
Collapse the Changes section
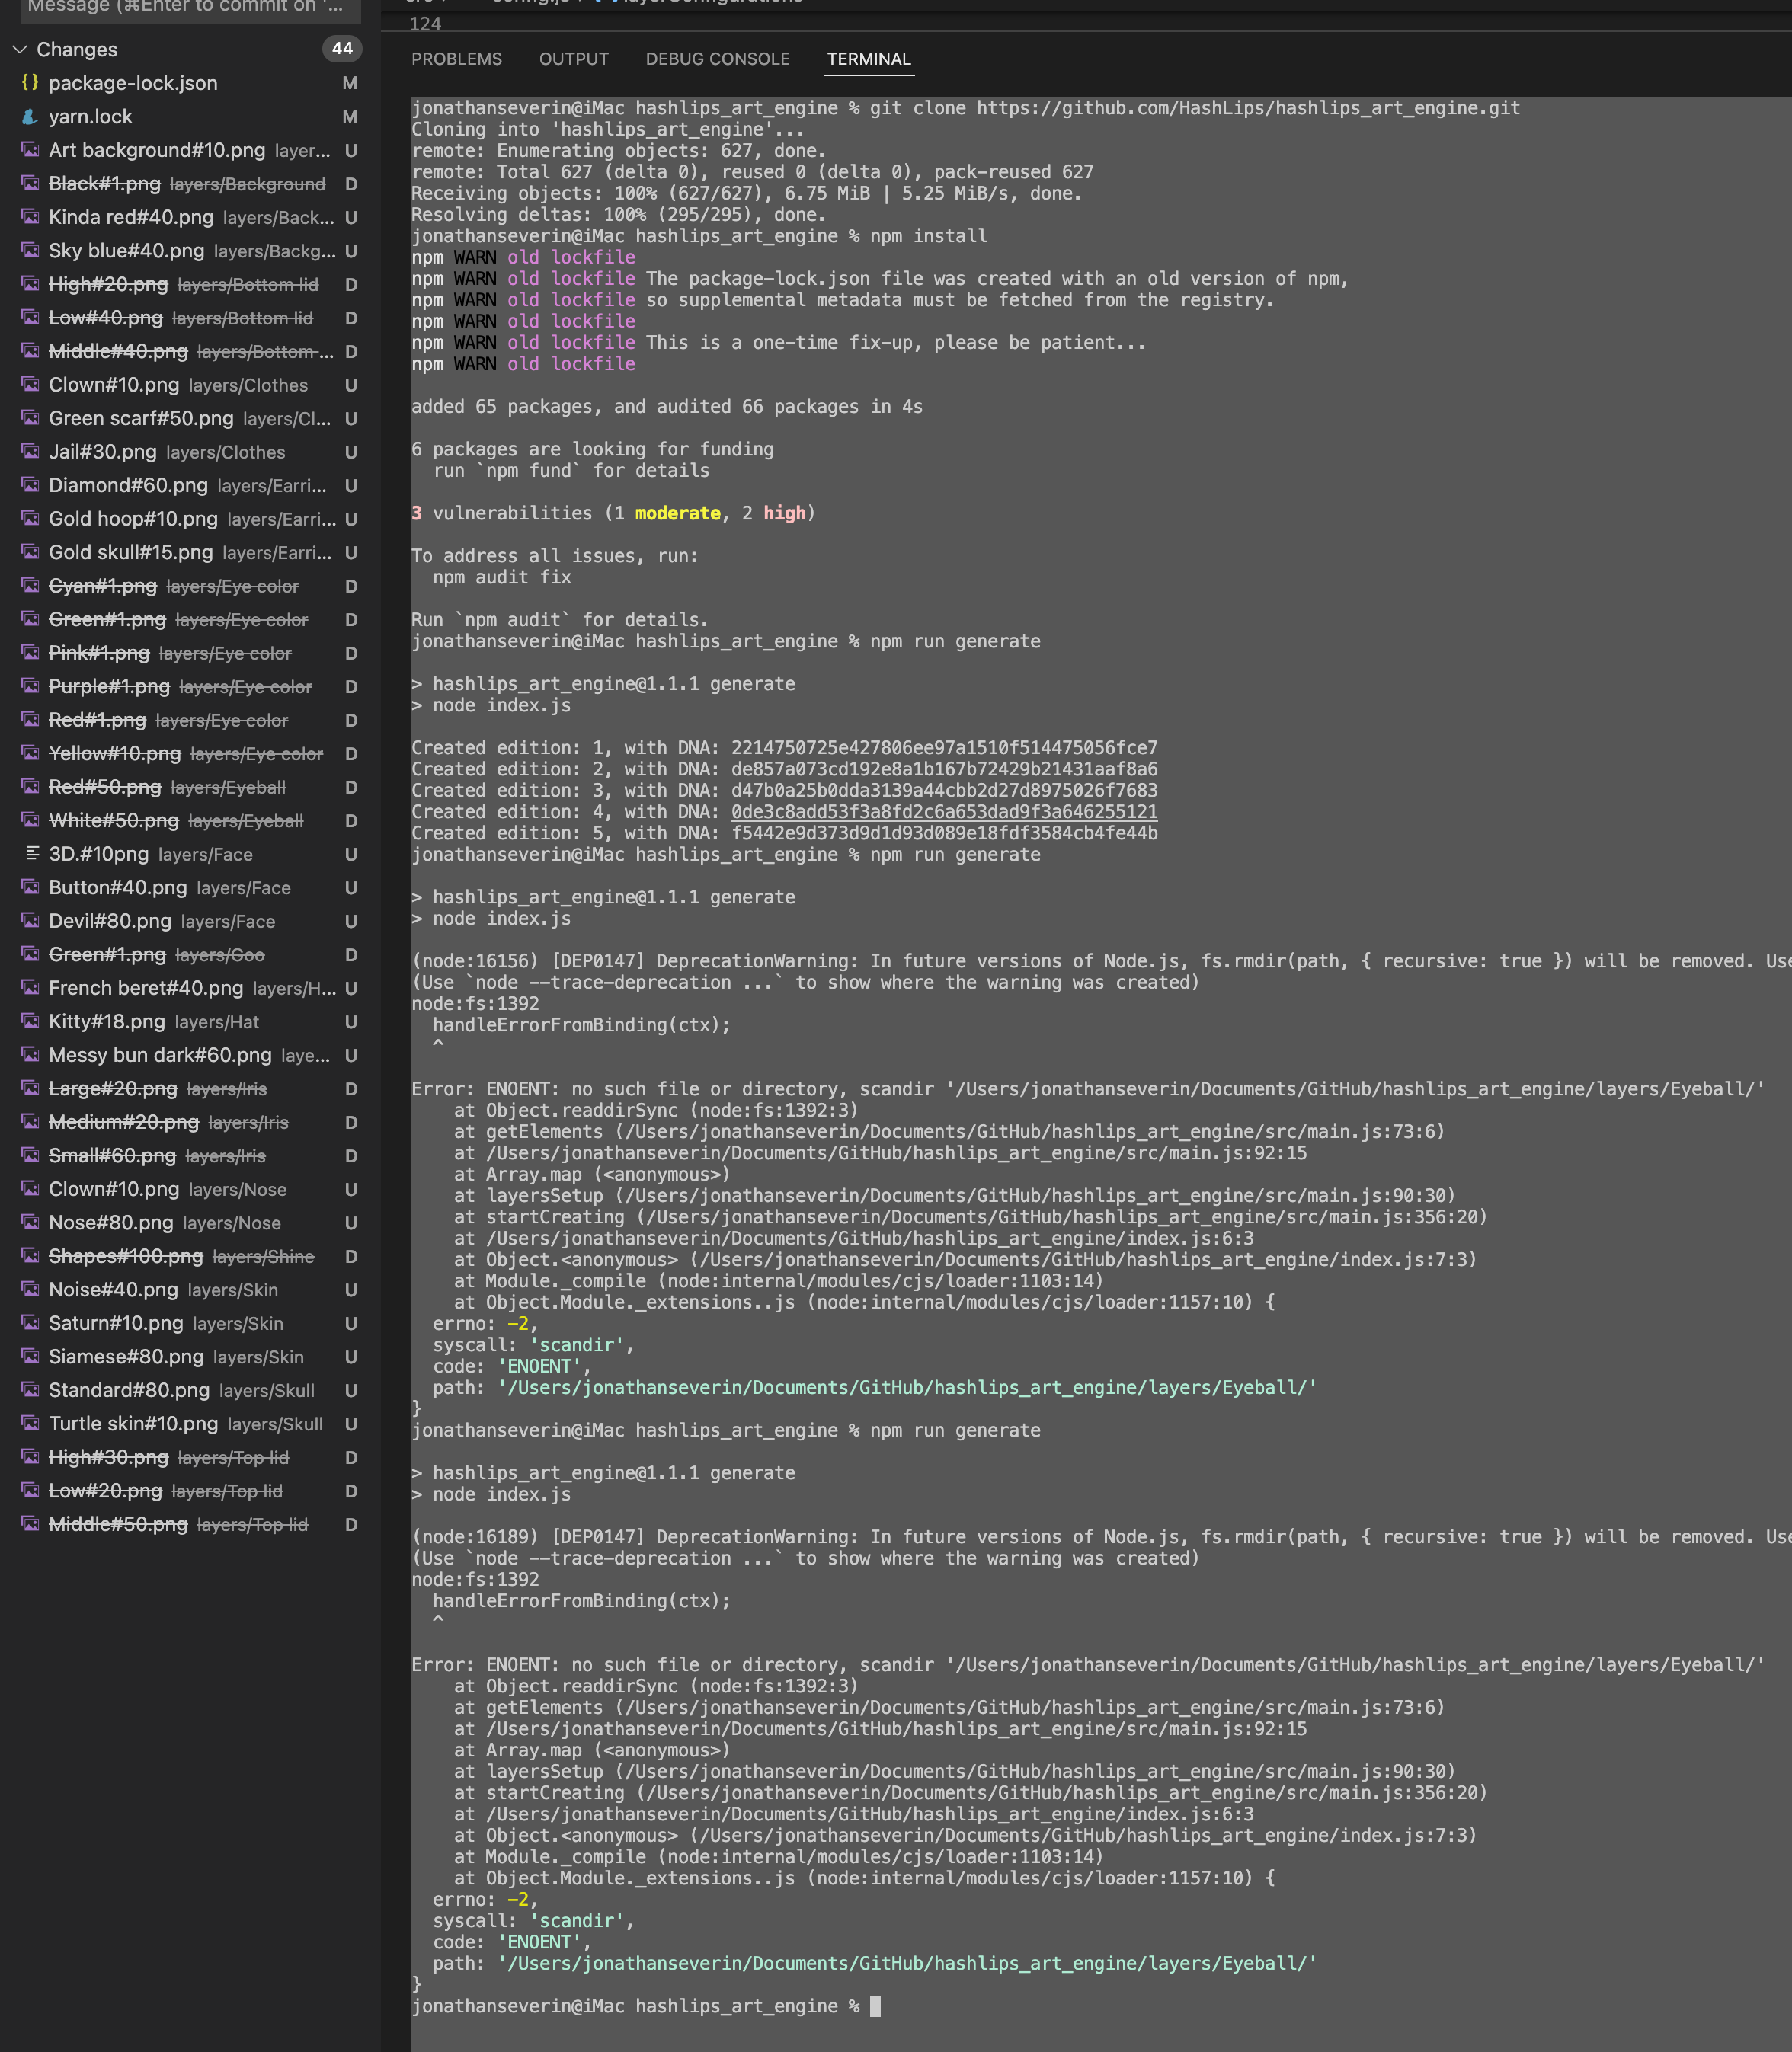click(20, 49)
